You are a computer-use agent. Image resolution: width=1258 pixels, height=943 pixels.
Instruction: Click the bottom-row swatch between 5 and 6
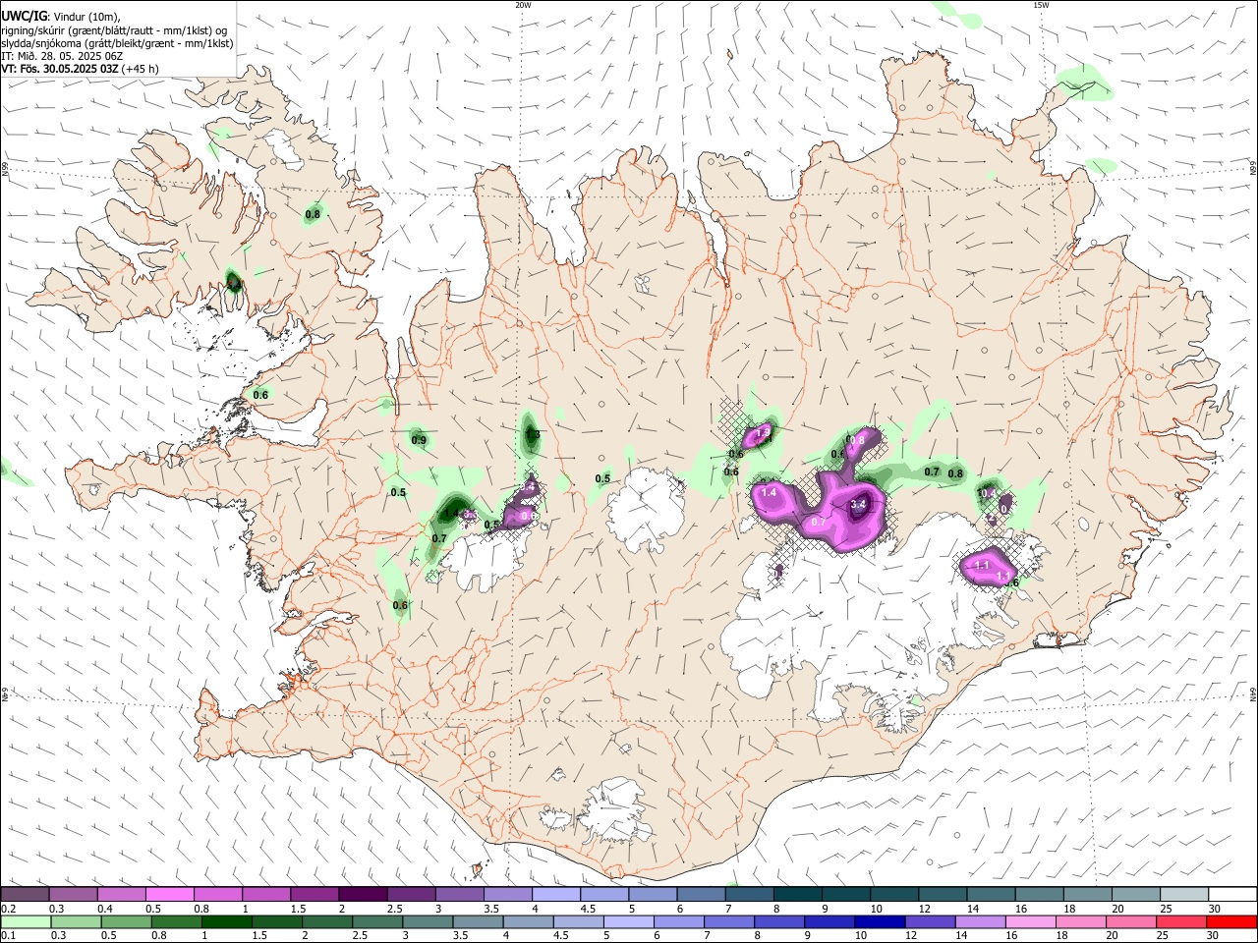pos(629,922)
